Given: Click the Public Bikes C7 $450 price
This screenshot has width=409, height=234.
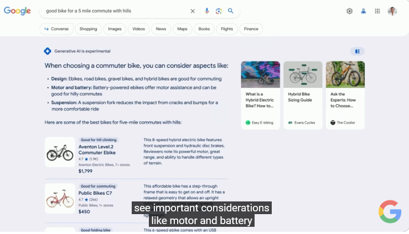Looking at the screenshot, I should [x=84, y=211].
